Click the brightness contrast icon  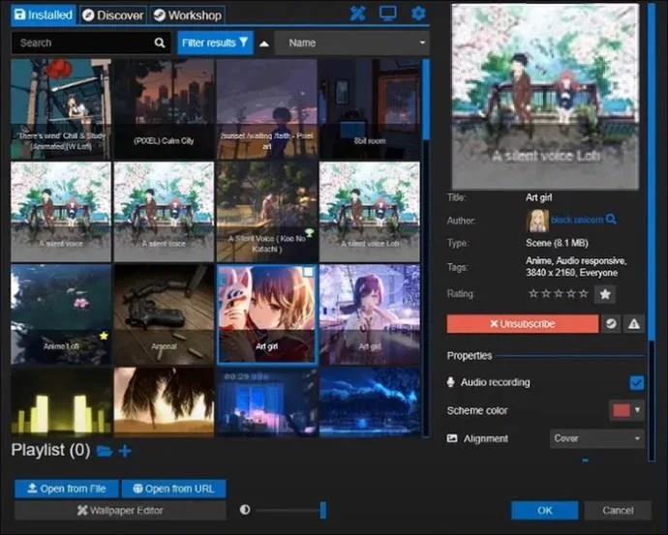pos(245,510)
